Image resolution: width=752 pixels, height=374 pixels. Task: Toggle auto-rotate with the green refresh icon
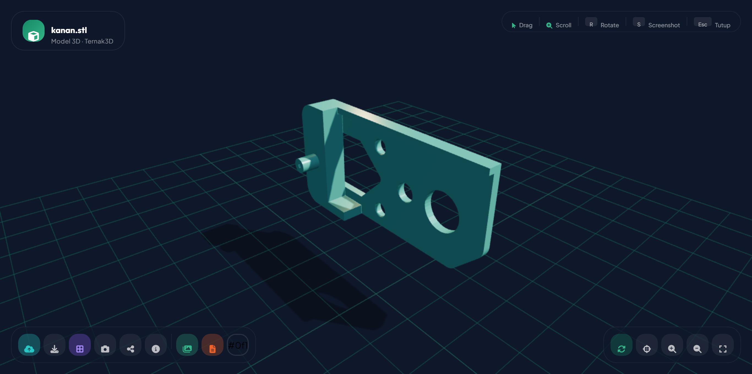tap(622, 345)
